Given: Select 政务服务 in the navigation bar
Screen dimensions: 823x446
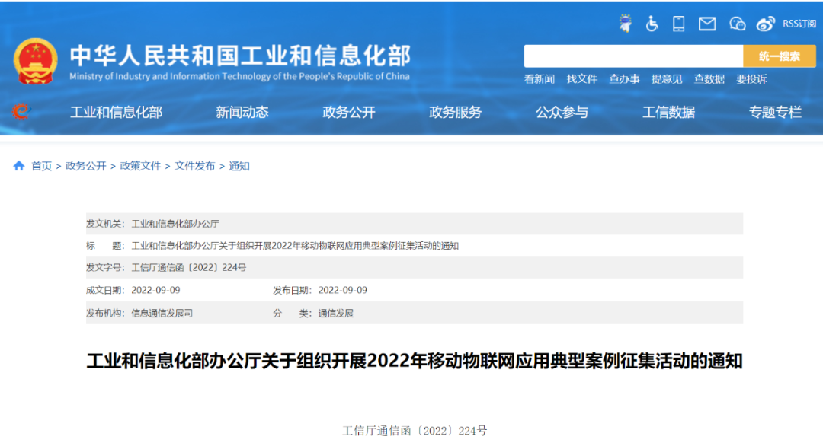Looking at the screenshot, I should (456, 113).
